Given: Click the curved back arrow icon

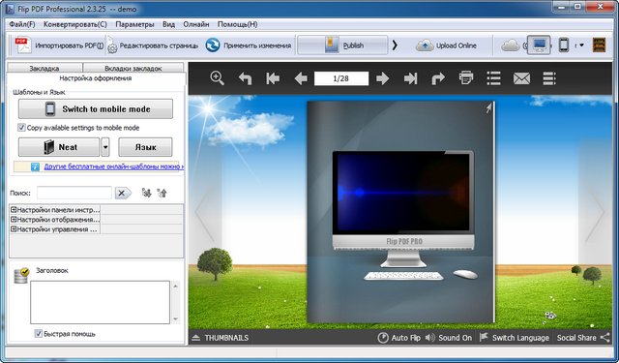Looking at the screenshot, I should click(x=245, y=78).
